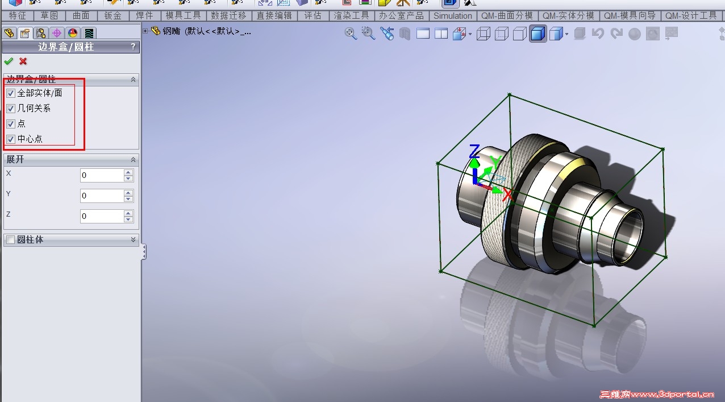725x402 pixels.
Task: Select Hidden Lines Removed display style
Action: coord(519,34)
